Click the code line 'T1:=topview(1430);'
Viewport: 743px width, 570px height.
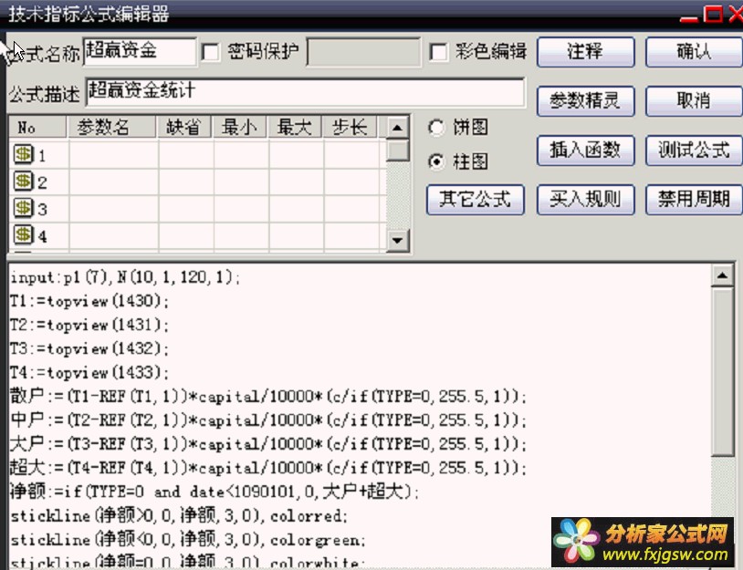tap(89, 301)
